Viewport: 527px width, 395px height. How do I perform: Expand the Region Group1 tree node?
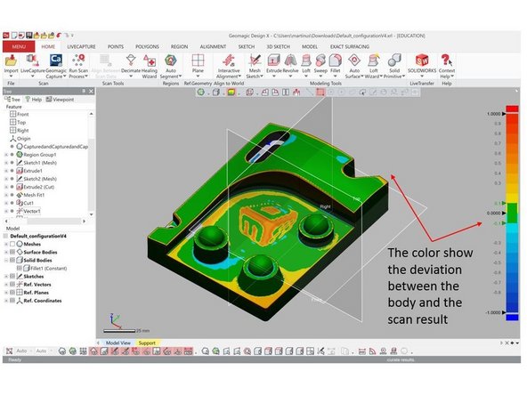[5, 155]
